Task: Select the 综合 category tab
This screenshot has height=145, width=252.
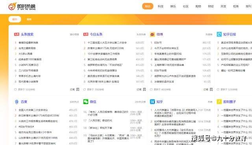Action: (148, 6)
